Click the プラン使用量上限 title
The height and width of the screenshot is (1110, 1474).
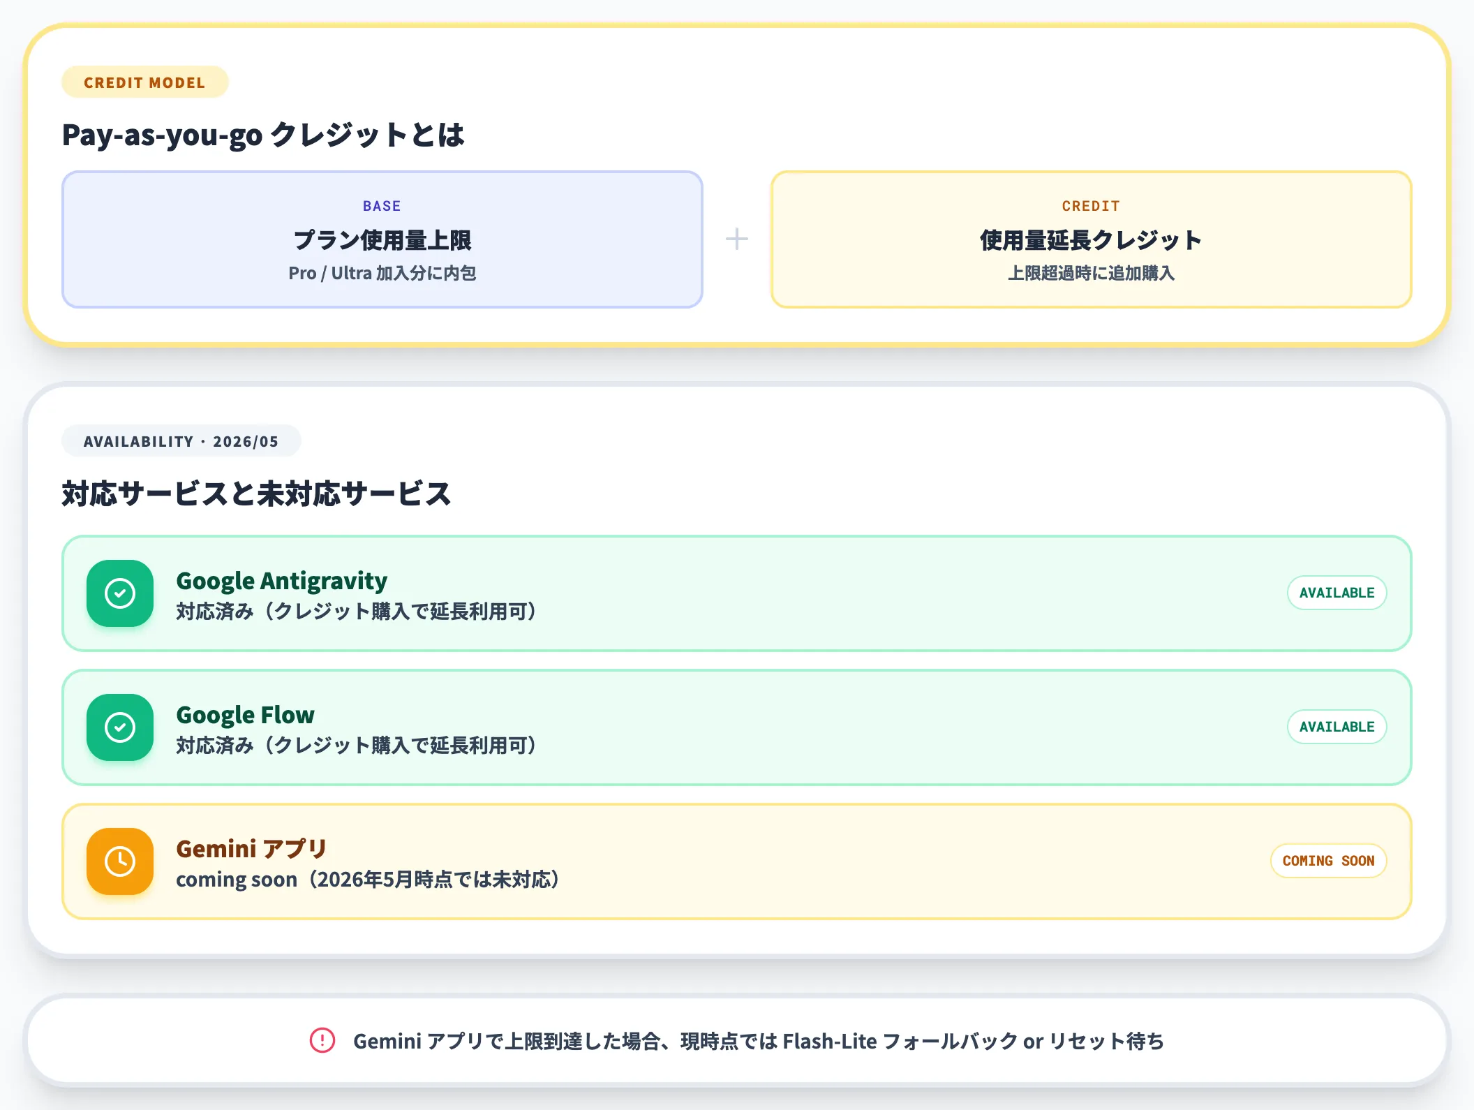[382, 240]
